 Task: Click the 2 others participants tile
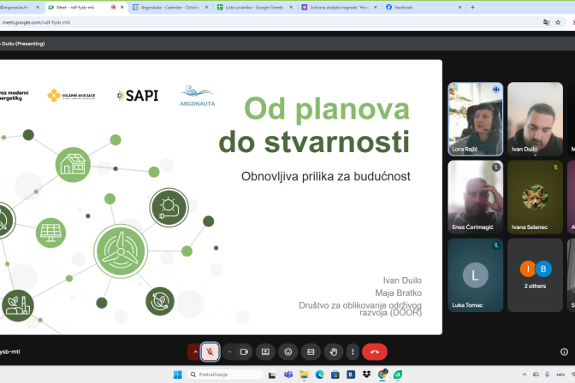[535, 274]
